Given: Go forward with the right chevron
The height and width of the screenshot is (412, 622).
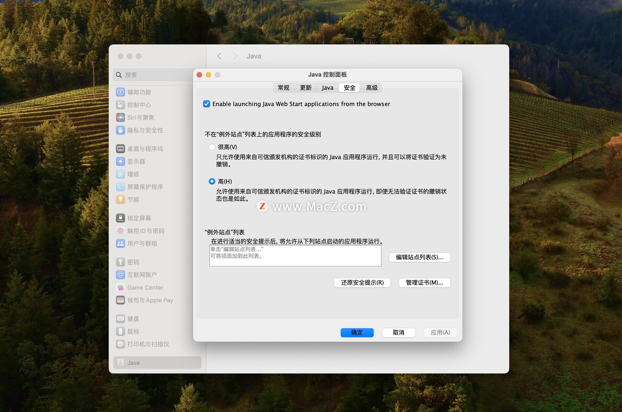Looking at the screenshot, I should (236, 56).
